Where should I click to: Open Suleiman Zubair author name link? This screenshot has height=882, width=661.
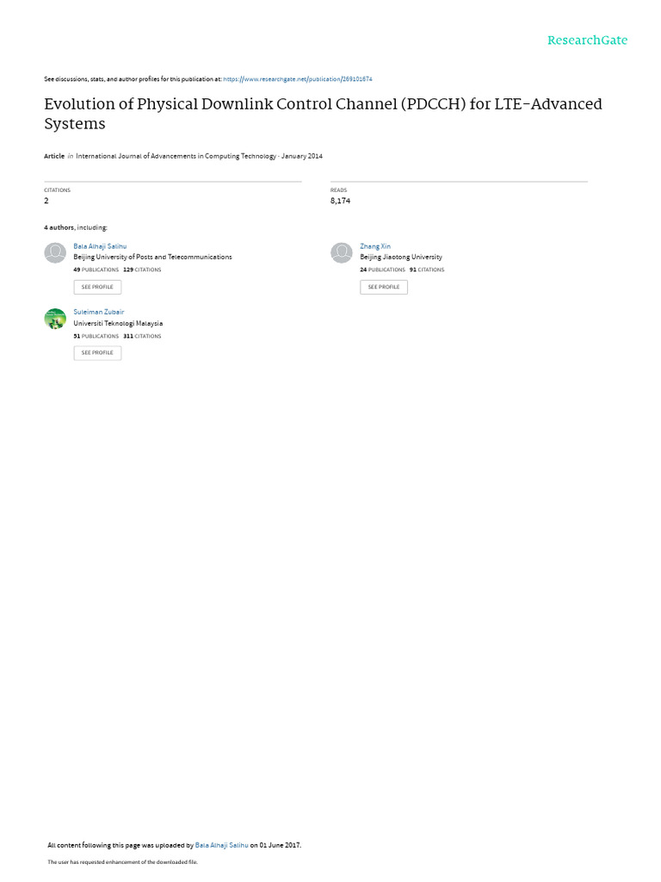click(x=99, y=312)
